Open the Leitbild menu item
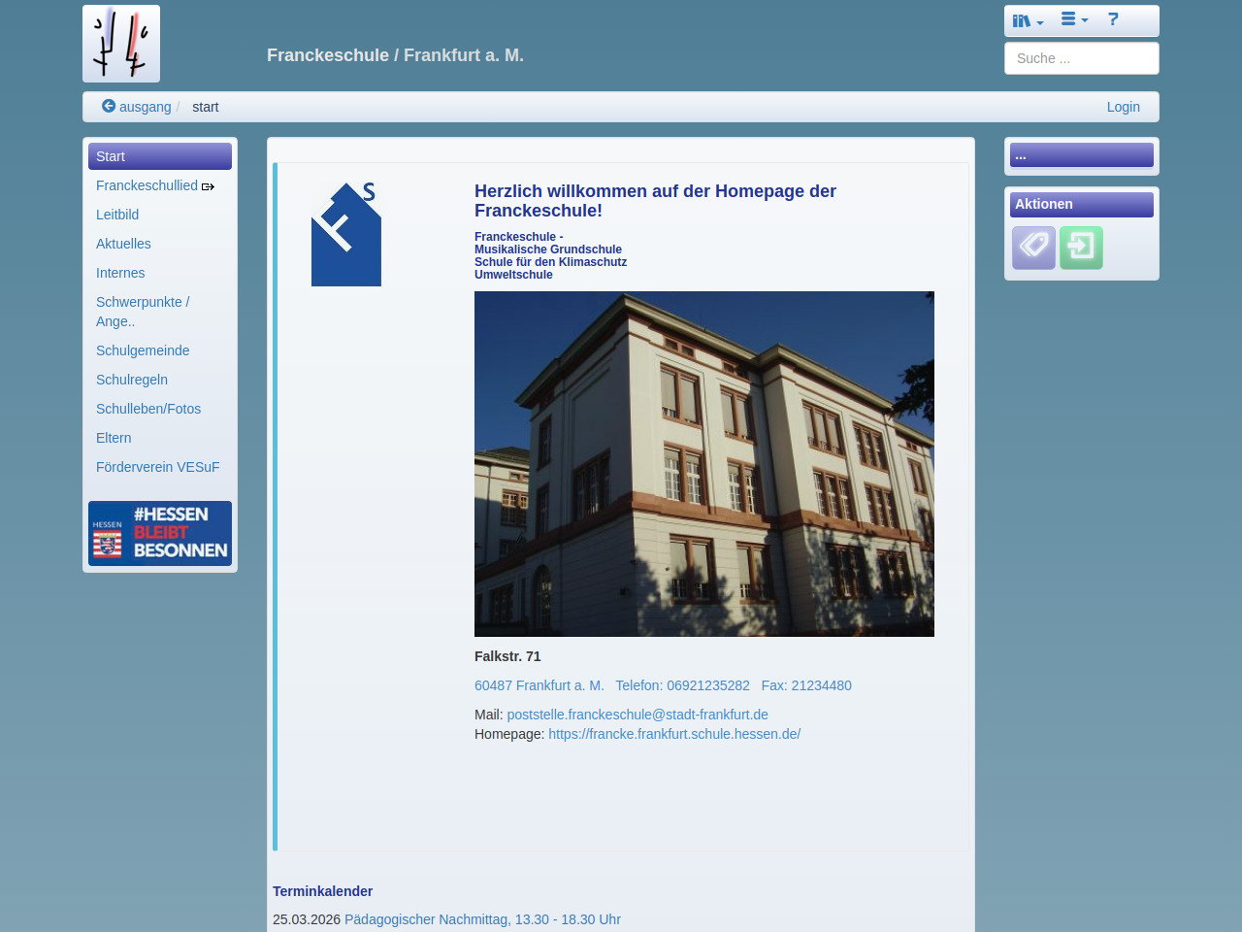 coord(117,215)
